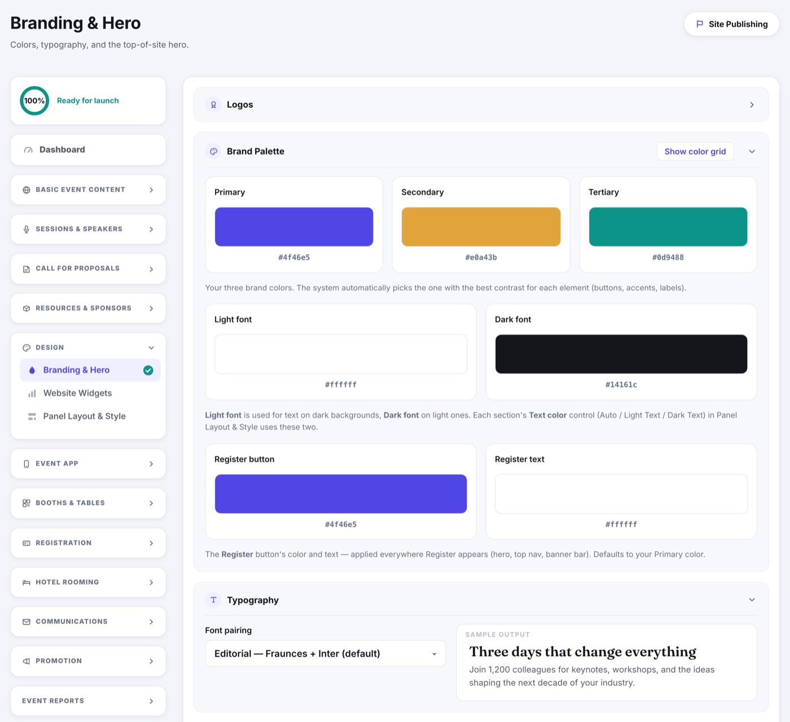Image resolution: width=790 pixels, height=722 pixels.
Task: Click the Light font white swatch
Action: coord(341,354)
